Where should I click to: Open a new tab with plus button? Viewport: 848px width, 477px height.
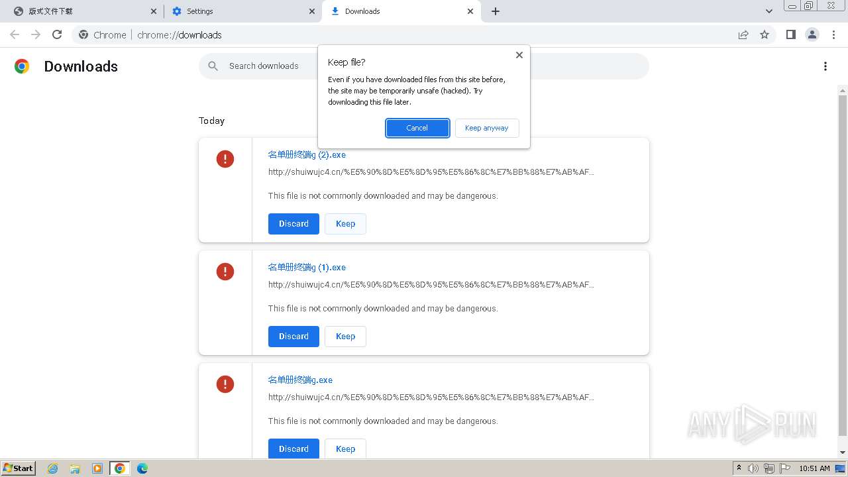[496, 11]
